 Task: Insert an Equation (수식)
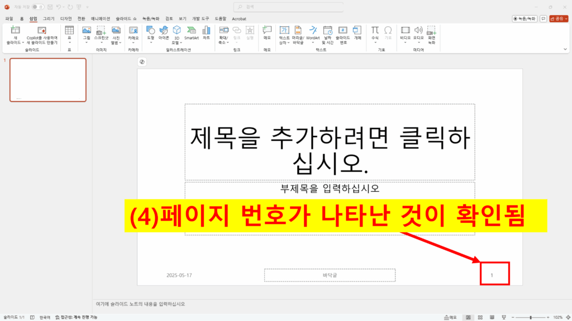(x=375, y=35)
